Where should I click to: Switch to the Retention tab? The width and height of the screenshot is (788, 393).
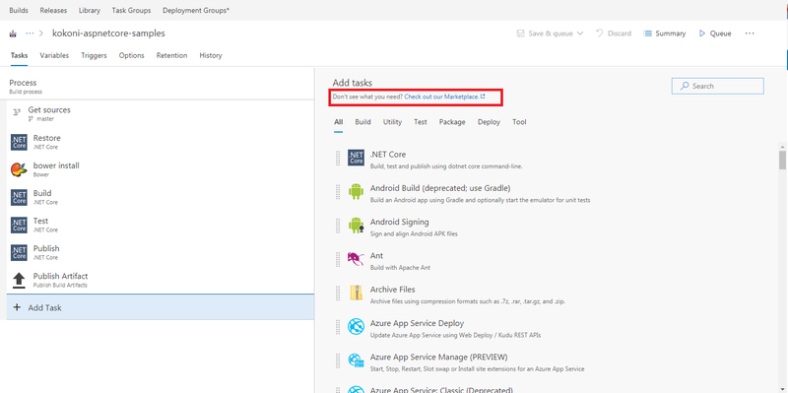coord(171,55)
